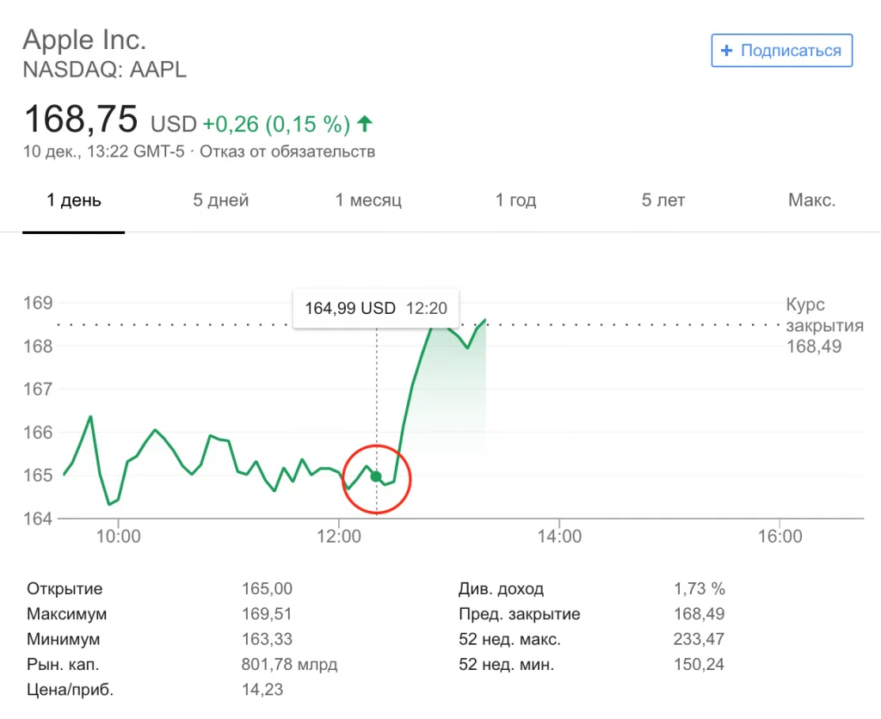Image resolution: width=881 pixels, height=719 pixels.
Task: Click the 14:00 time axis label
Action: pyautogui.click(x=559, y=537)
